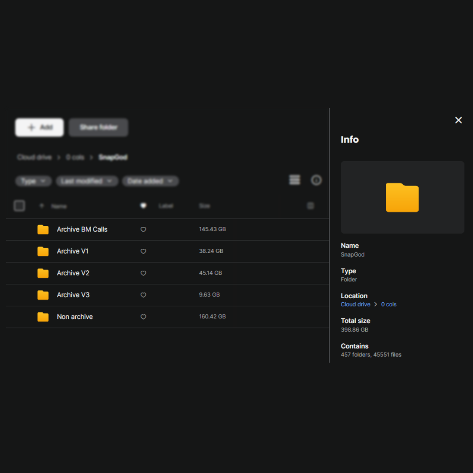Open Cloud drive link under Location
The height and width of the screenshot is (473, 473).
pyautogui.click(x=355, y=304)
